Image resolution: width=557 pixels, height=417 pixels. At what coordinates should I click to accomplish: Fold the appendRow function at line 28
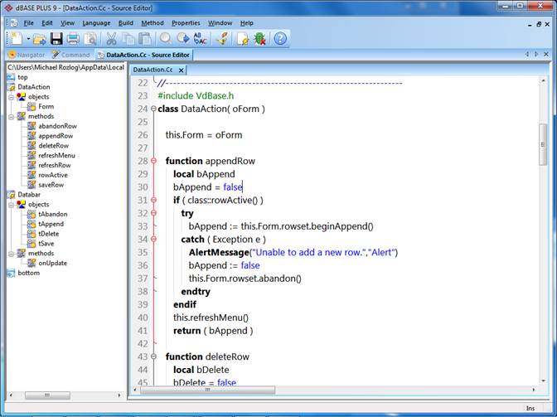[153, 161]
